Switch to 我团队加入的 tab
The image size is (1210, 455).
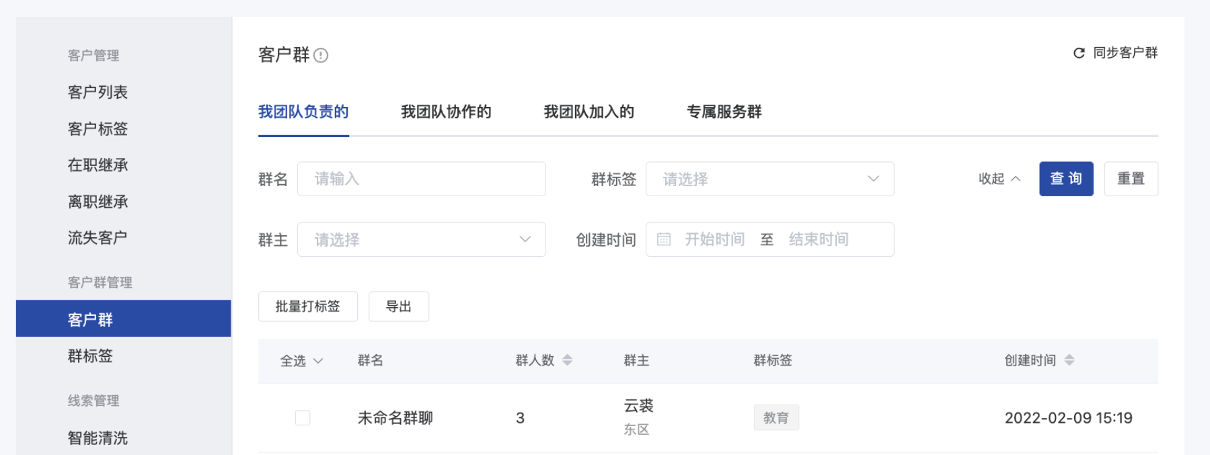pyautogui.click(x=589, y=112)
